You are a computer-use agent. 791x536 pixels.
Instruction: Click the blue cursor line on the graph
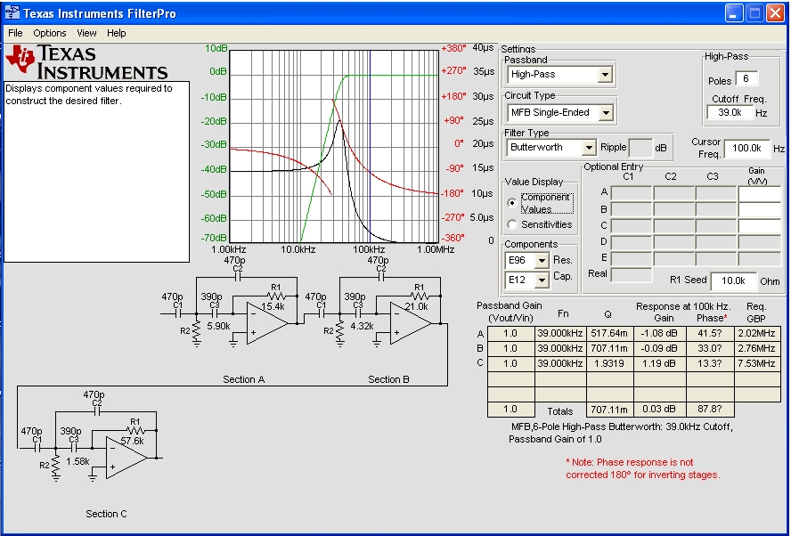point(370,146)
